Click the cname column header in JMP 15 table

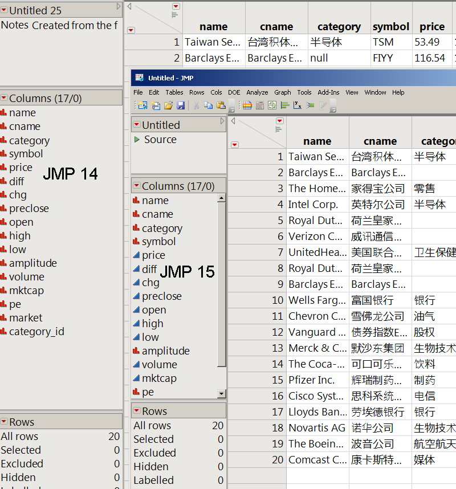(380, 141)
